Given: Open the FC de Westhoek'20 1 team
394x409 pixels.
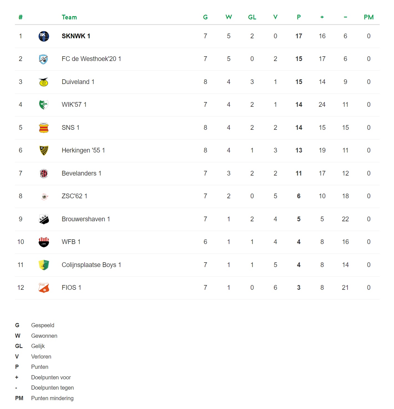Looking at the screenshot, I should click(91, 59).
